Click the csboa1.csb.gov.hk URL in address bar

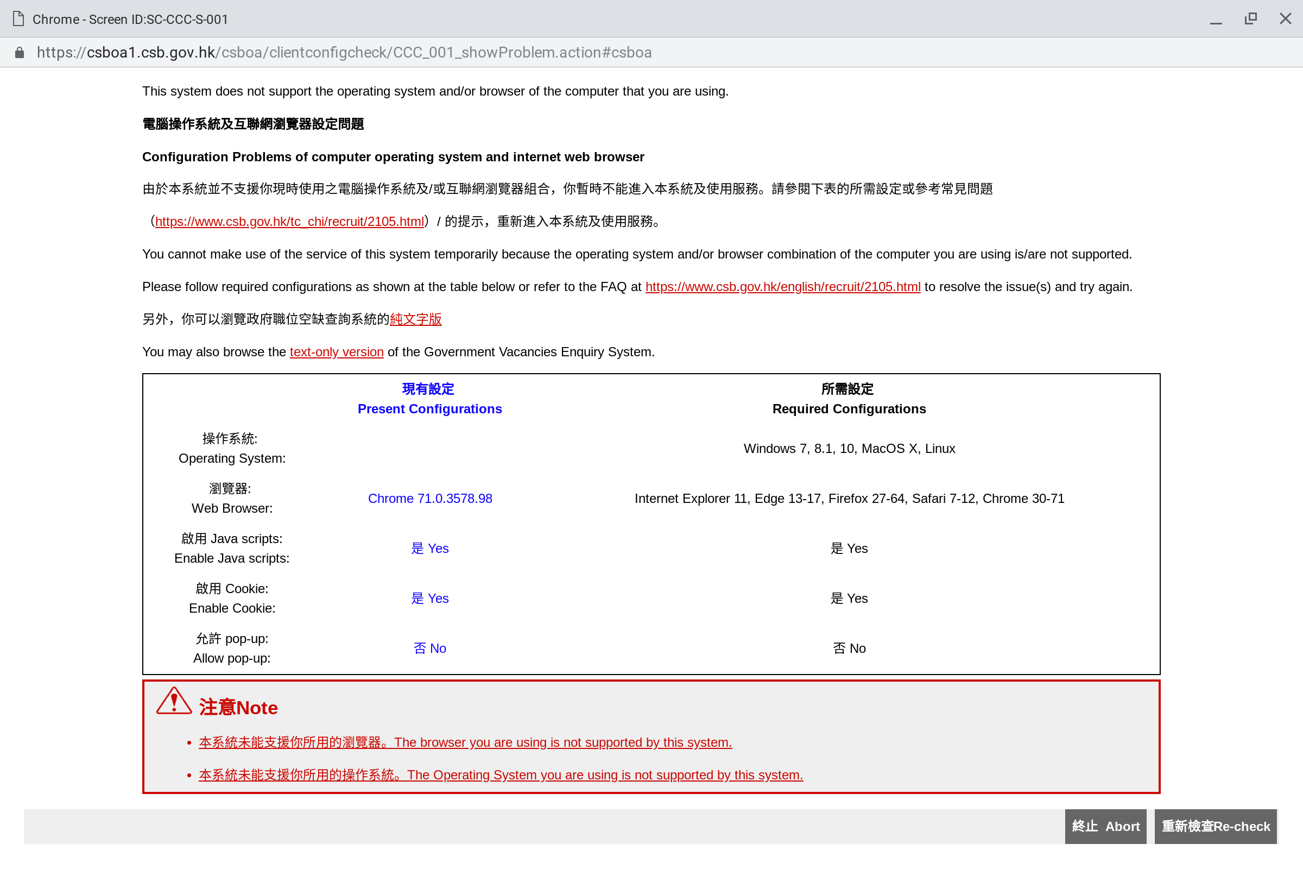point(344,53)
